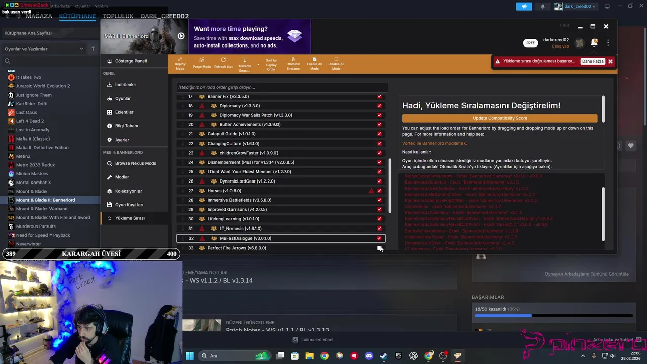Dismiss the red load order error notification
The height and width of the screenshot is (364, 647).
610,61
